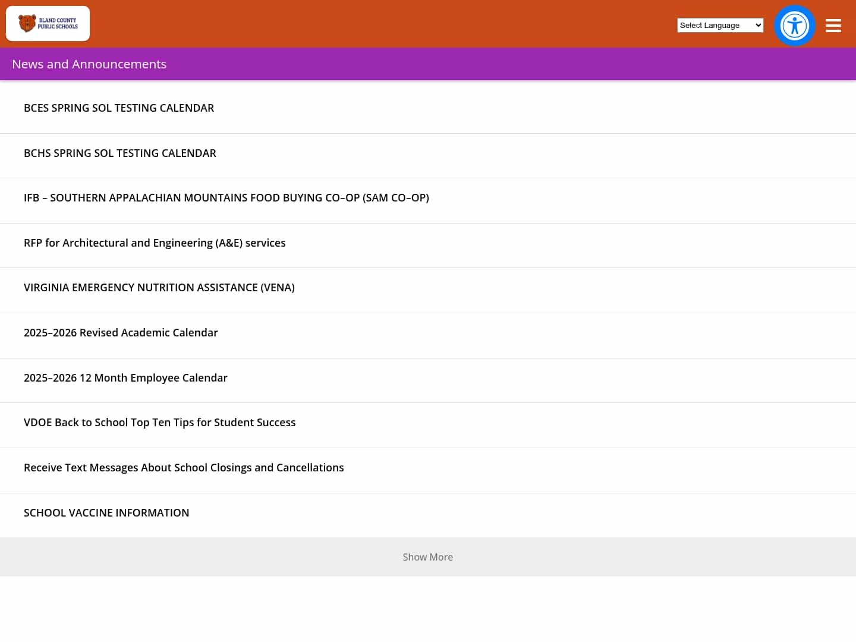Click the arrow on the language selector

tap(758, 25)
